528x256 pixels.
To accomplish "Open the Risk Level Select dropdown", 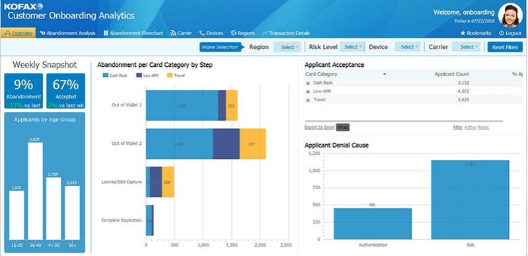I will tap(352, 47).
